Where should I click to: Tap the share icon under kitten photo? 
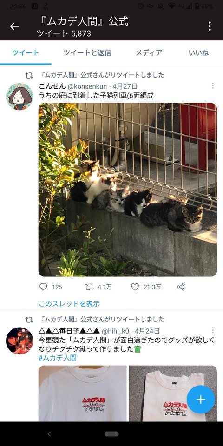click(181, 287)
